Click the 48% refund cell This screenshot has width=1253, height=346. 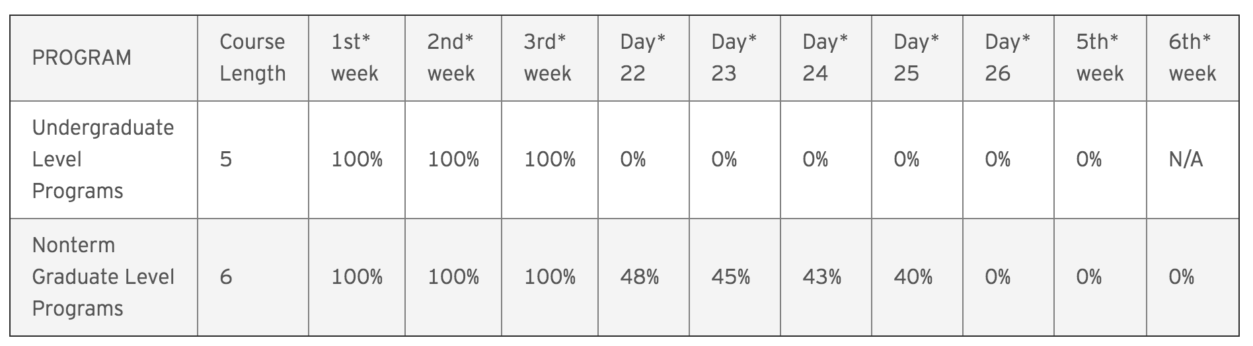(639, 277)
